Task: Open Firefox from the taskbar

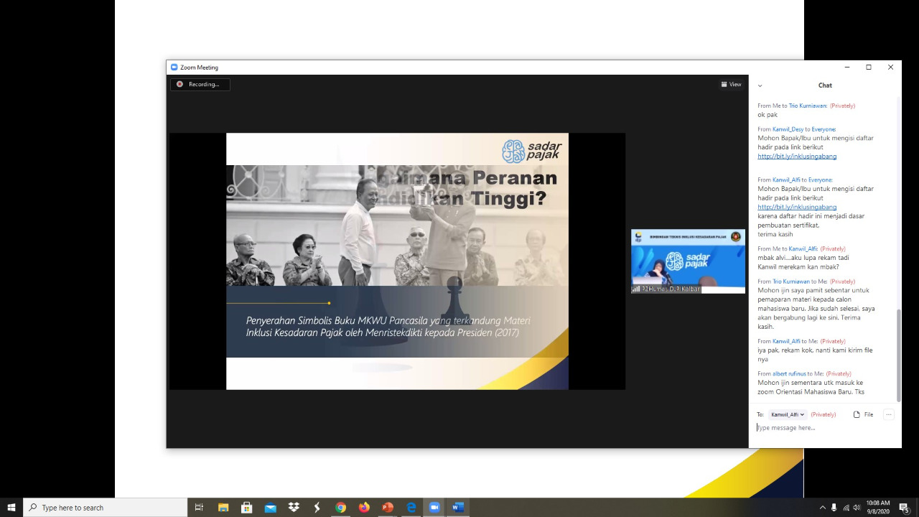Action: pos(364,508)
